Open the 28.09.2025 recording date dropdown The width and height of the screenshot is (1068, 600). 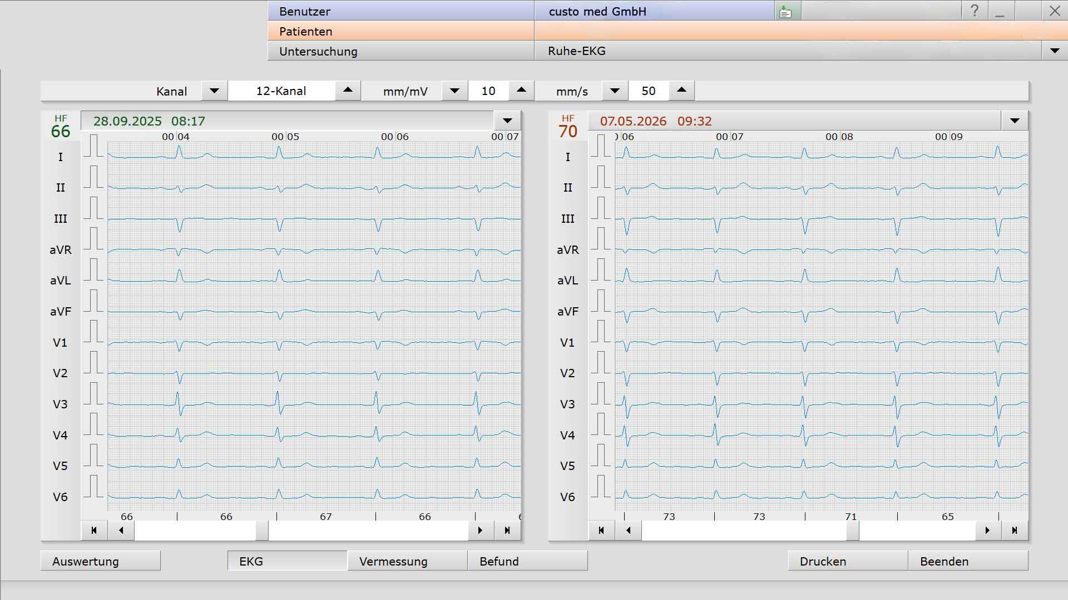(507, 121)
